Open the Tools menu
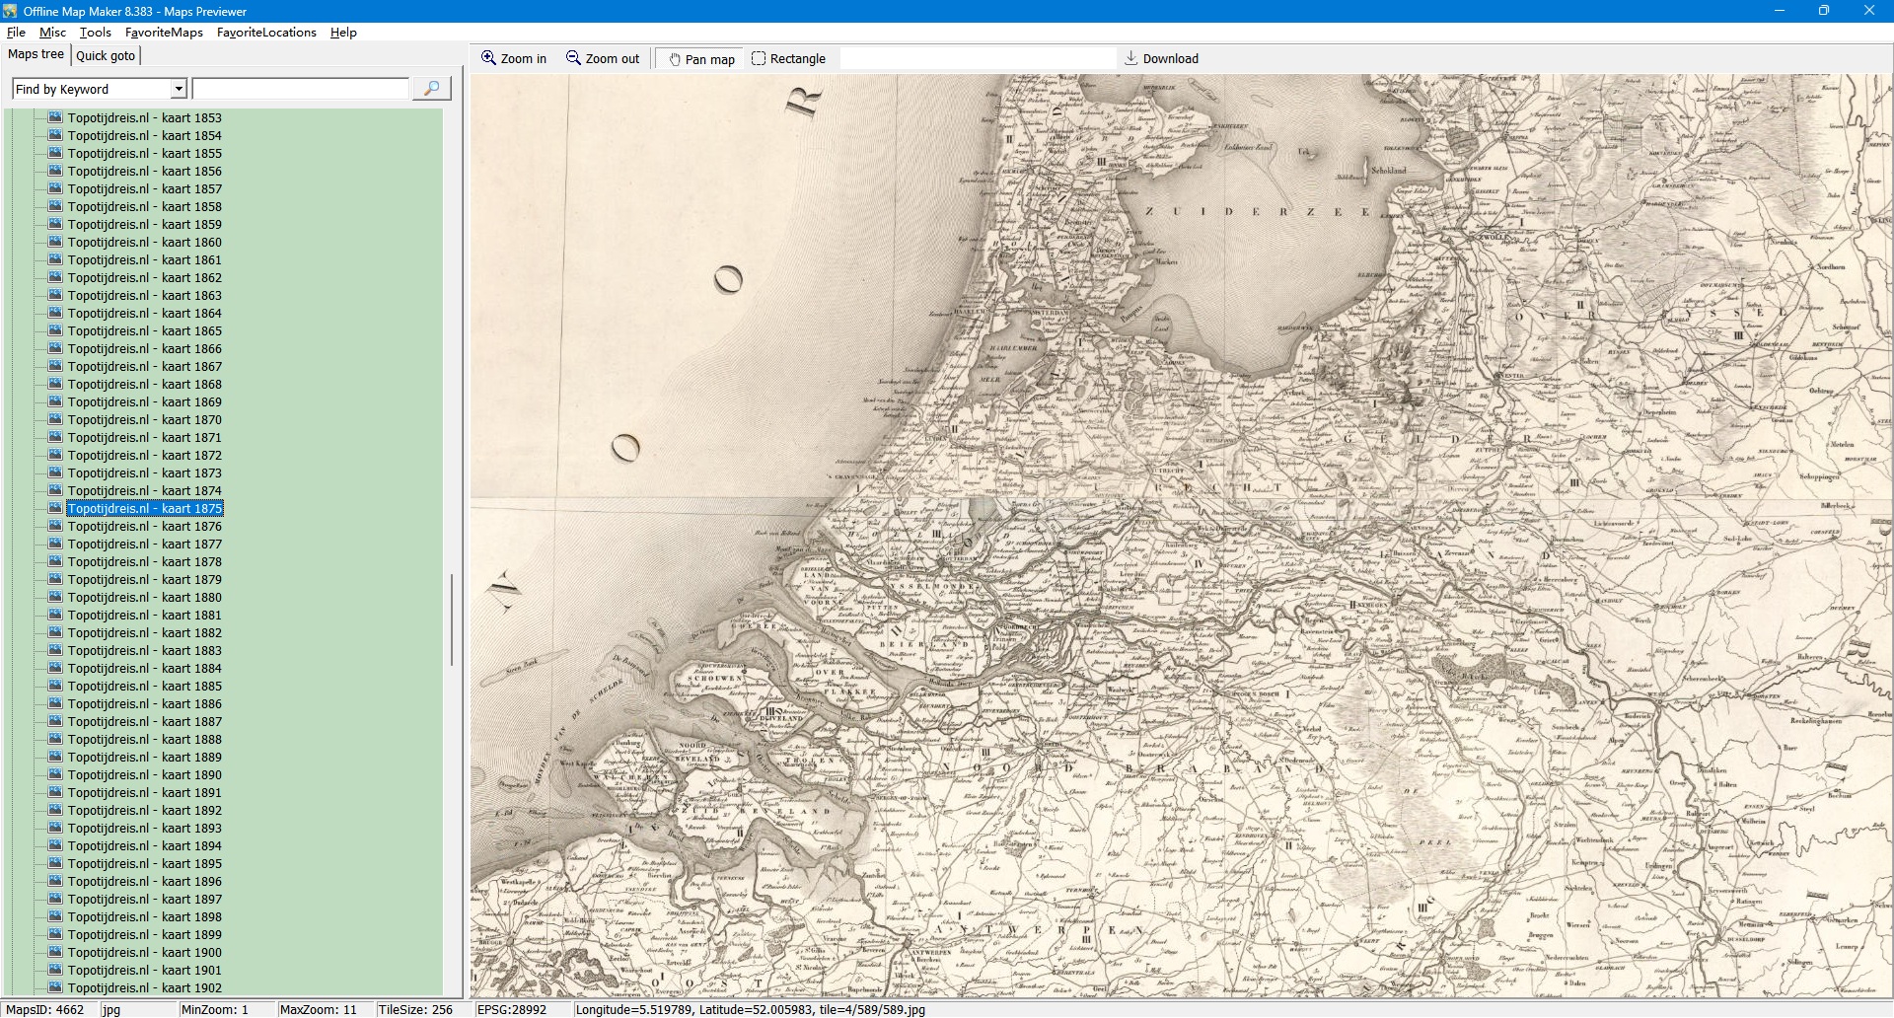This screenshot has height=1018, width=1894. (x=95, y=33)
